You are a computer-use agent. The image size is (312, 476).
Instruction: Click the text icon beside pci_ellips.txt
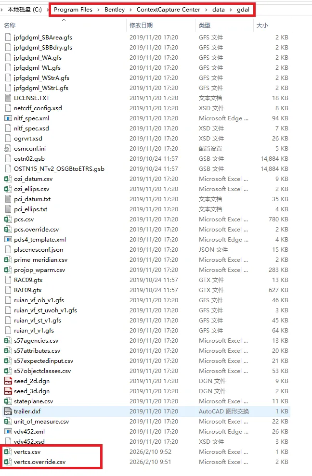8,209
